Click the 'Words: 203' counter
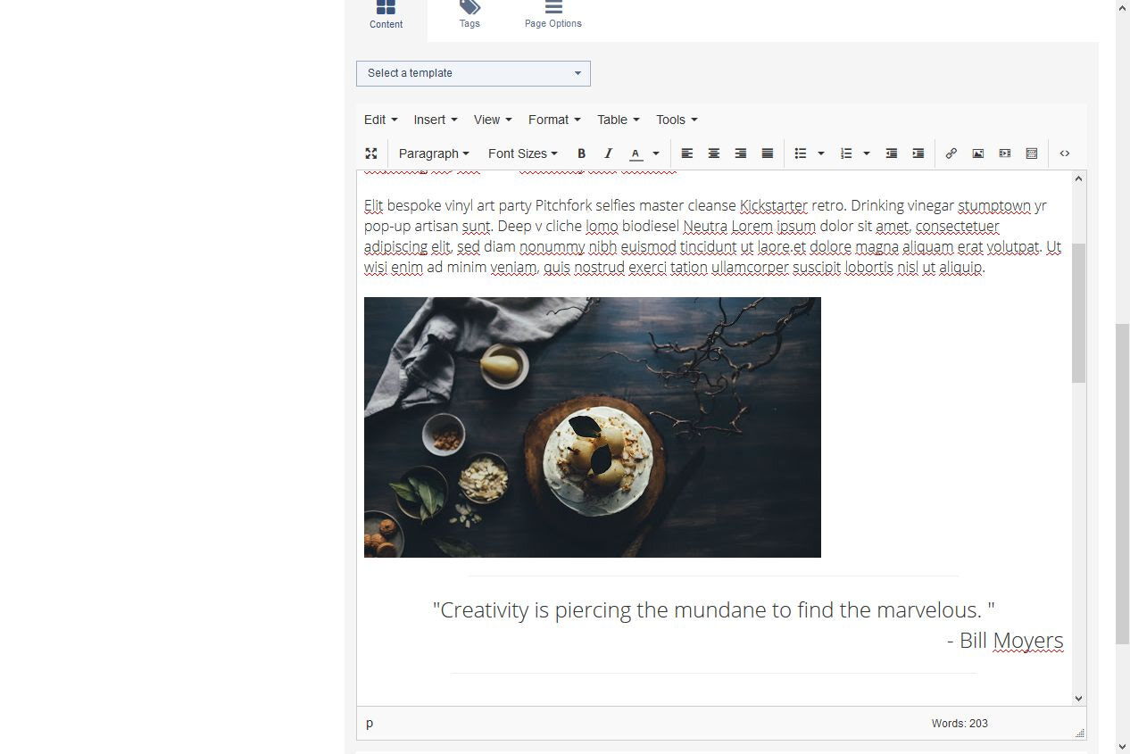This screenshot has width=1130, height=754. (960, 724)
